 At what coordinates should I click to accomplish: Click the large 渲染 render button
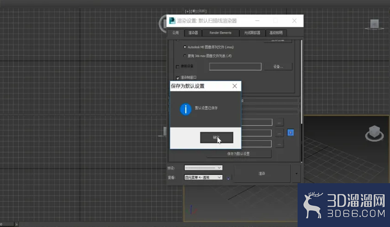[x=262, y=173]
